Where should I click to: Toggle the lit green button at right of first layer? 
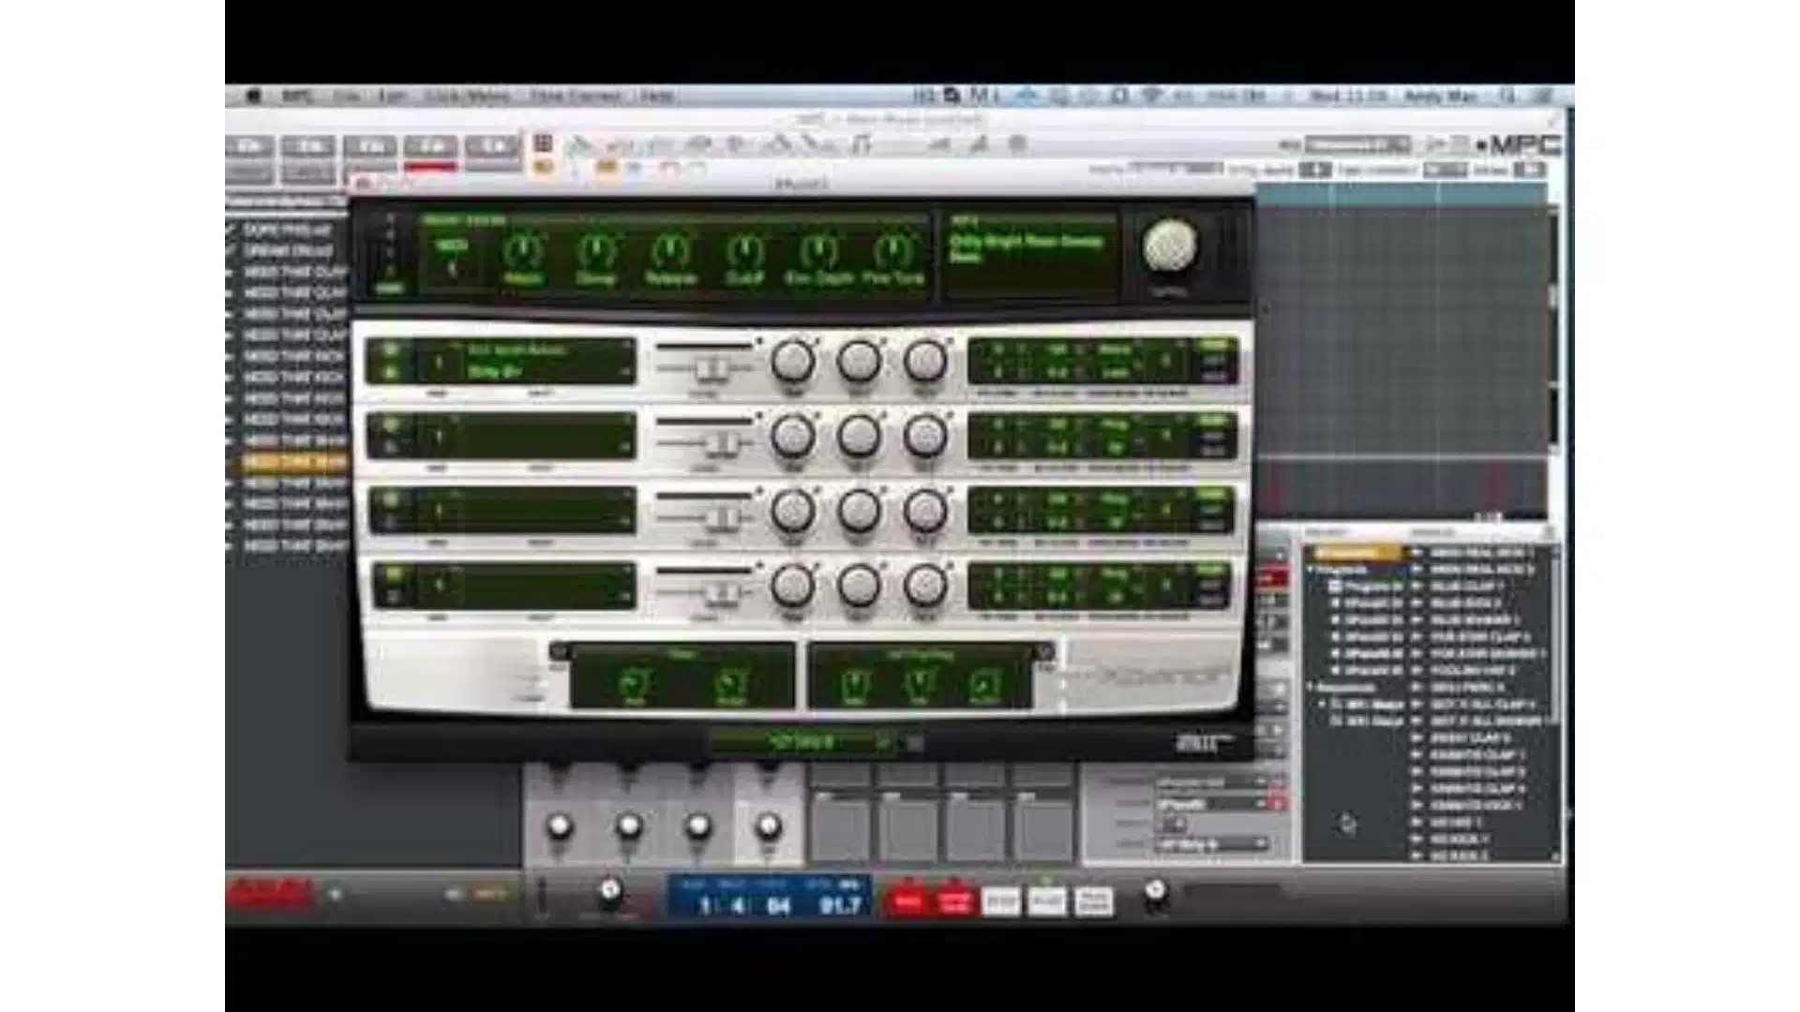coord(1211,345)
